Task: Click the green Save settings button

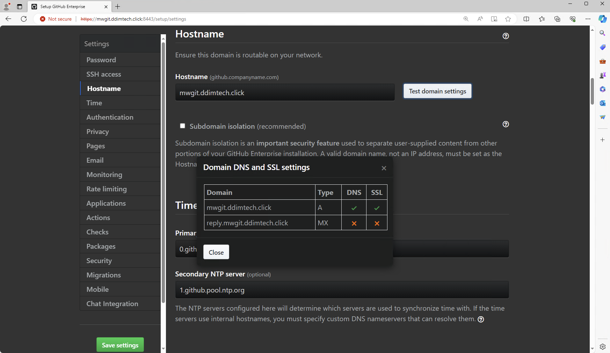Action: (120, 345)
